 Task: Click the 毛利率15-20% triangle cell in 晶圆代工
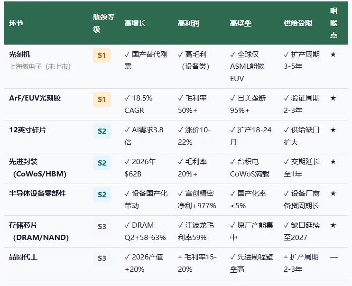pos(197,263)
